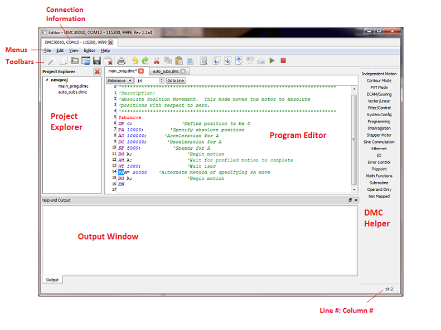Copy selection with copy icon
Image resolution: width=441 pixels, height=330 pixels.
coord(168,60)
